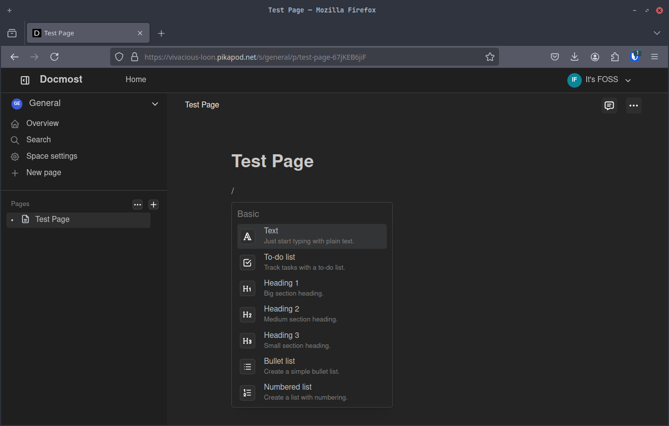Open the Pages section more-options menu

[x=138, y=205]
